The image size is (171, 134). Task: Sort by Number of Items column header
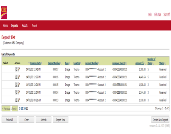152,61
